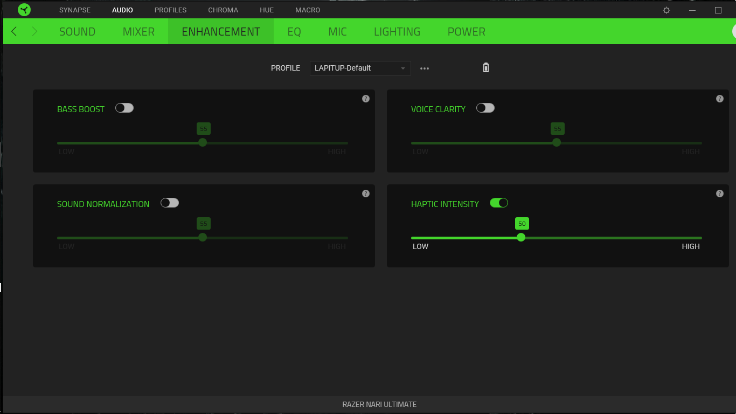736x414 pixels.
Task: Minimize the Razer Synapse window
Action: pyautogui.click(x=692, y=10)
